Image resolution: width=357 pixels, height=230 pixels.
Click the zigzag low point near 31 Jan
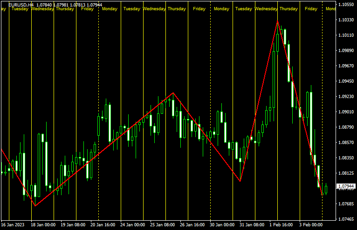coord(240,181)
